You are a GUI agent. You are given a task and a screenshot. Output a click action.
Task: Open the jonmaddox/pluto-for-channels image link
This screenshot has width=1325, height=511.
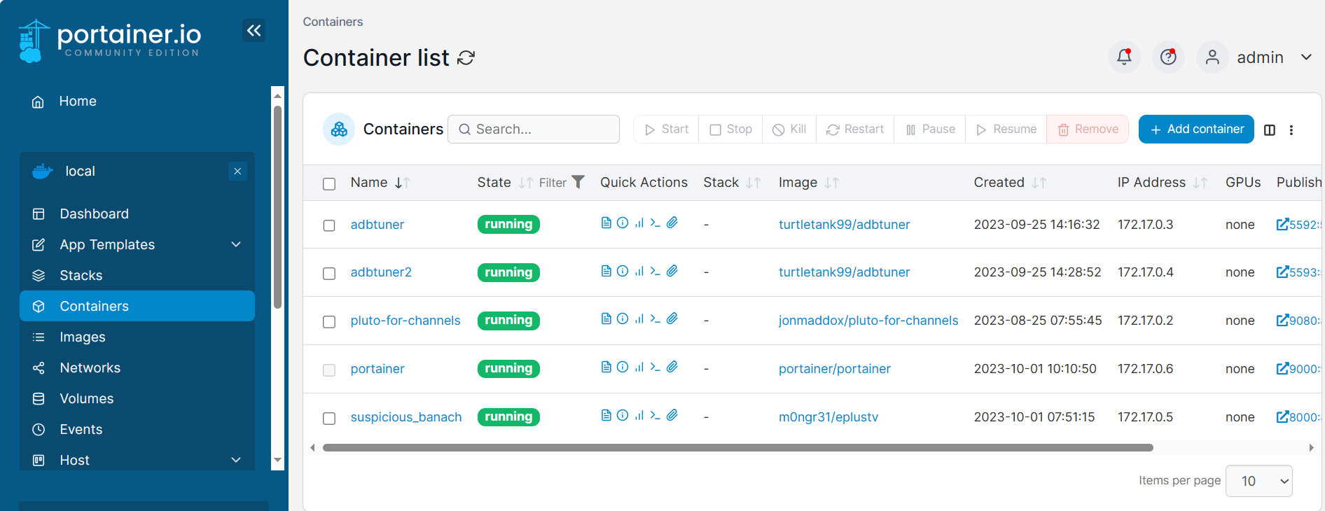pos(868,321)
